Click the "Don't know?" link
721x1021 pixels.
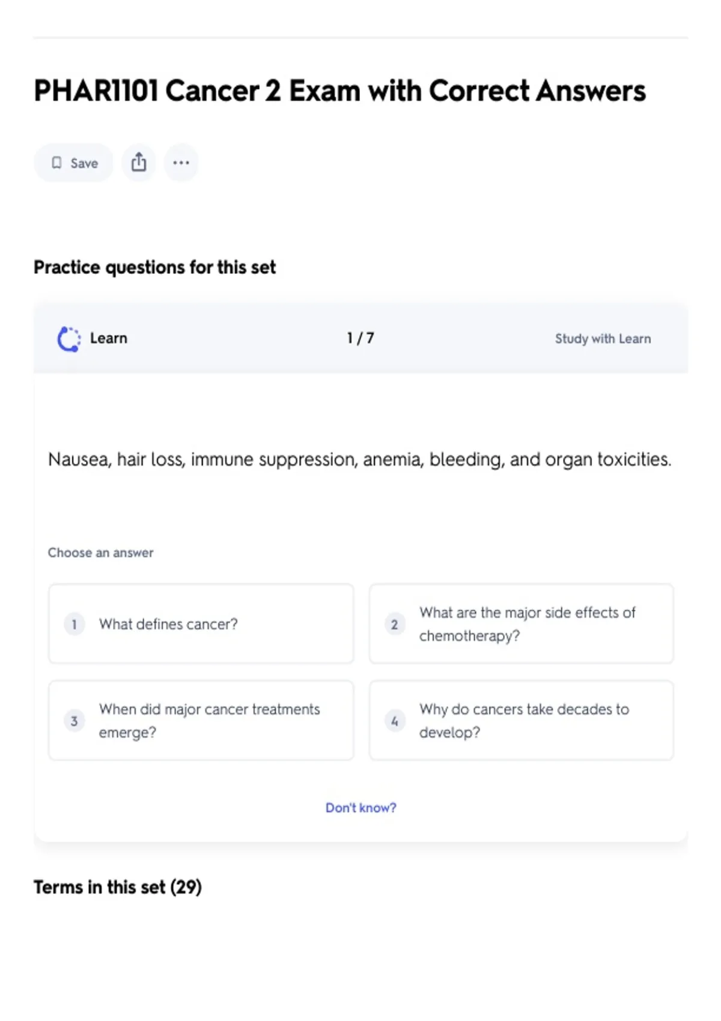[x=361, y=808]
